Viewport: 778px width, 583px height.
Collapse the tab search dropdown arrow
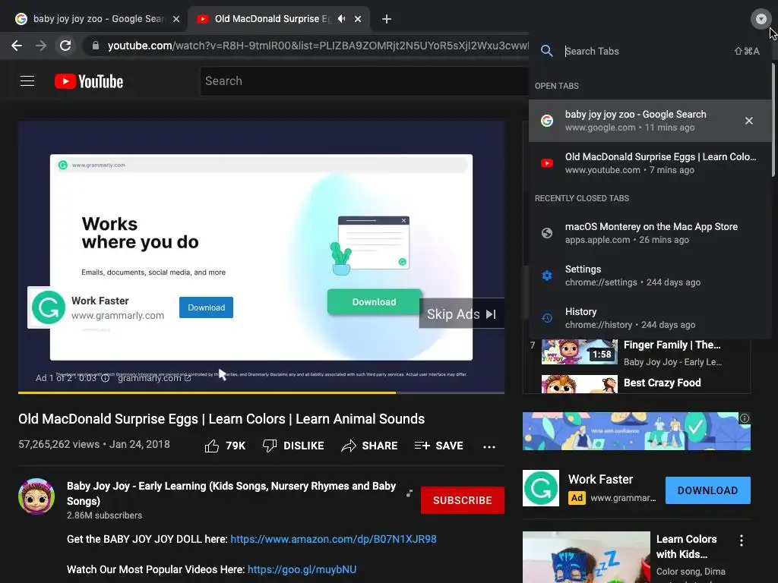coord(761,19)
